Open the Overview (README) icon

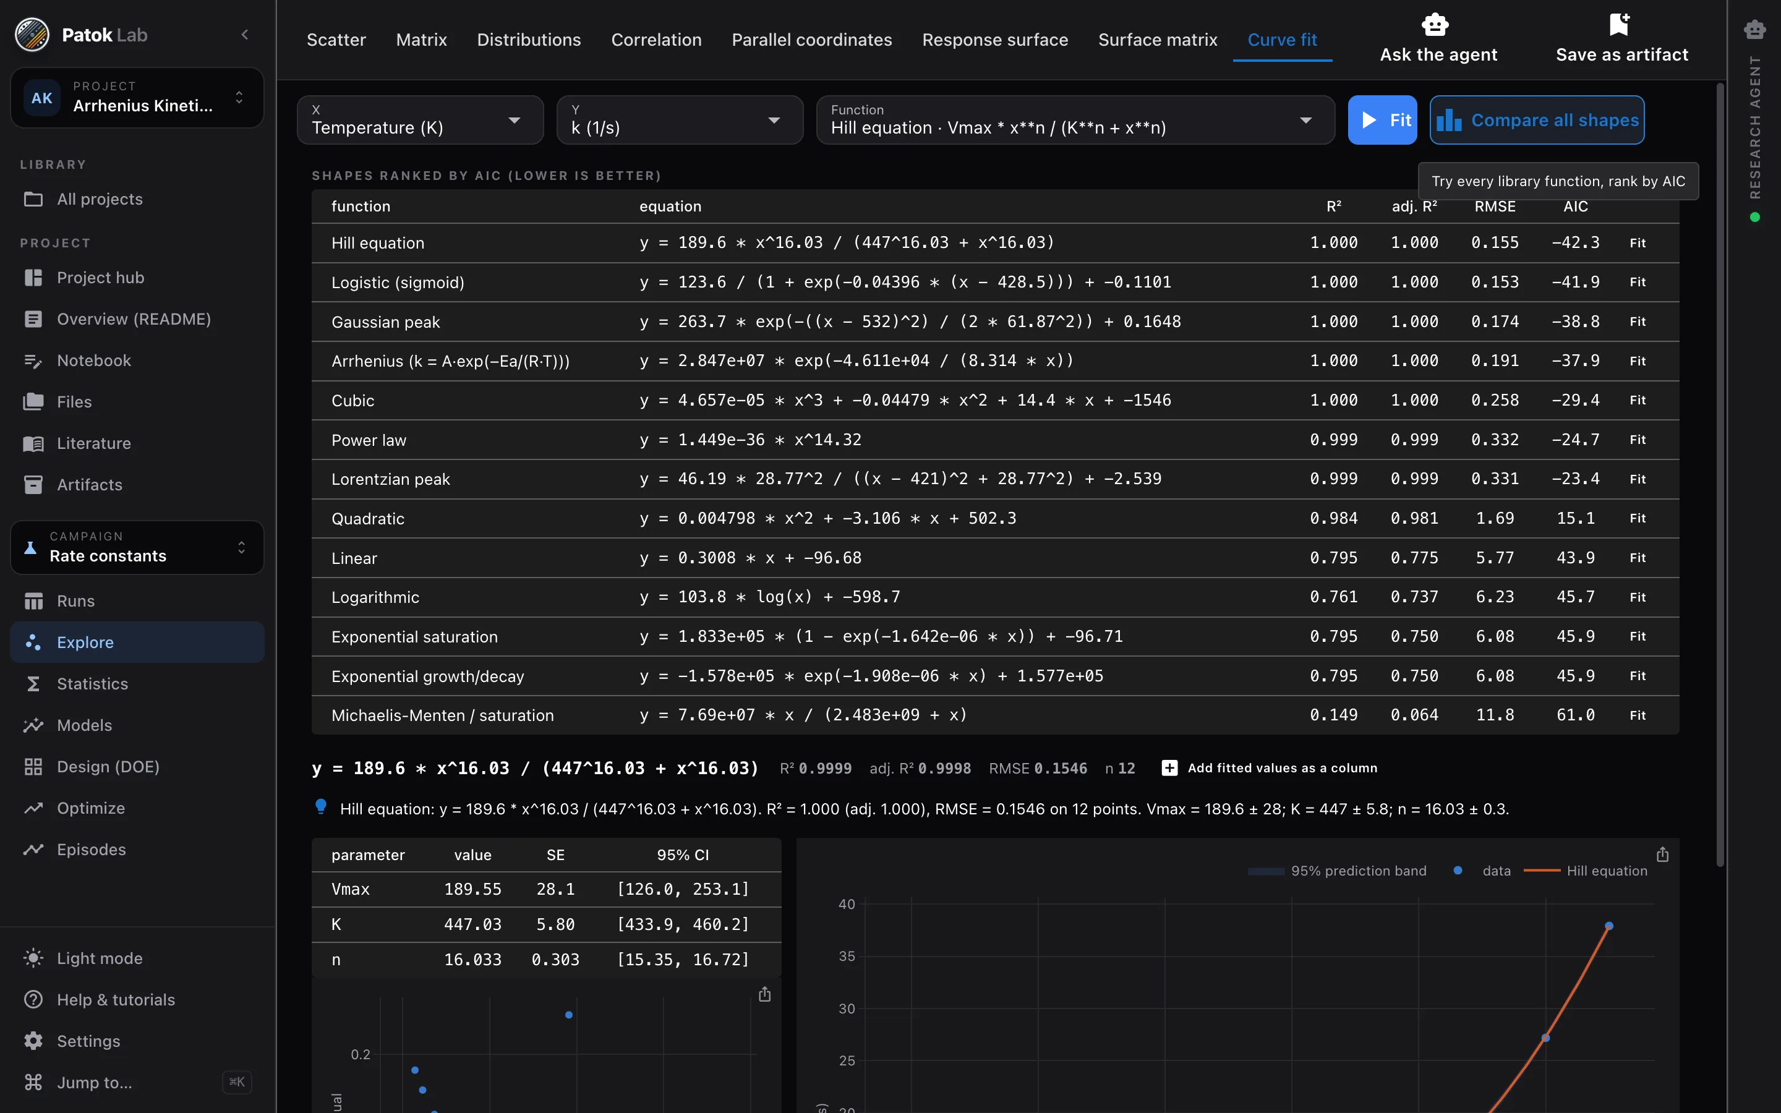[33, 318]
